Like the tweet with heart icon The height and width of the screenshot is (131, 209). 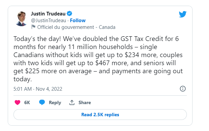(x=17, y=102)
